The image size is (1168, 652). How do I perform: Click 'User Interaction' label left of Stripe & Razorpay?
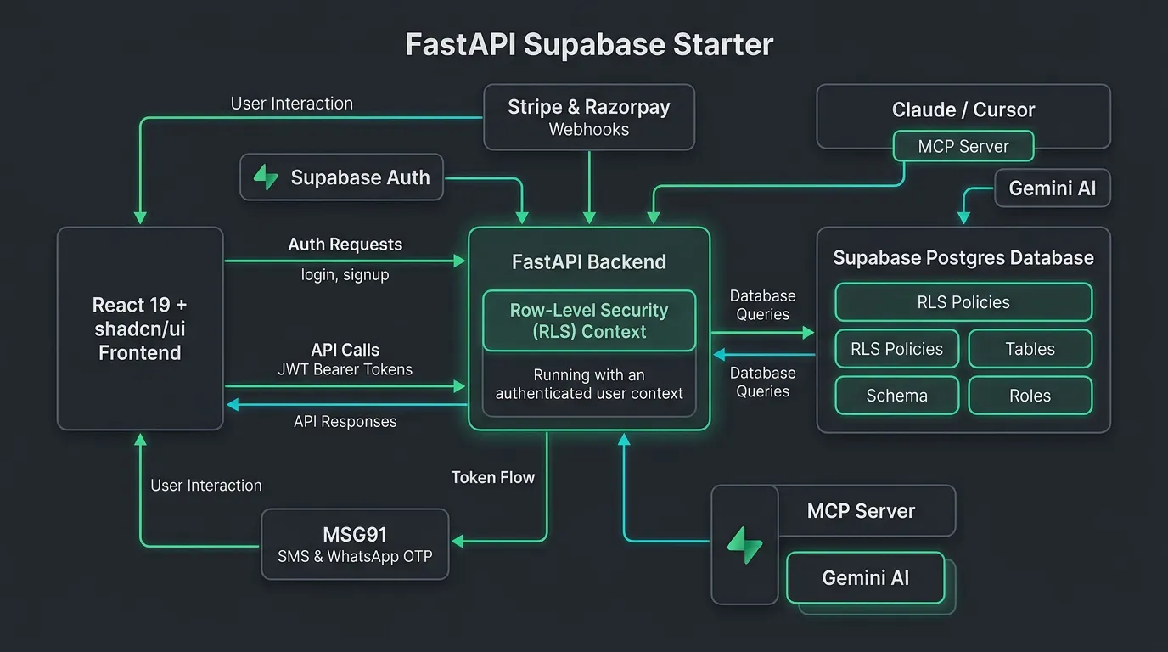coord(292,104)
